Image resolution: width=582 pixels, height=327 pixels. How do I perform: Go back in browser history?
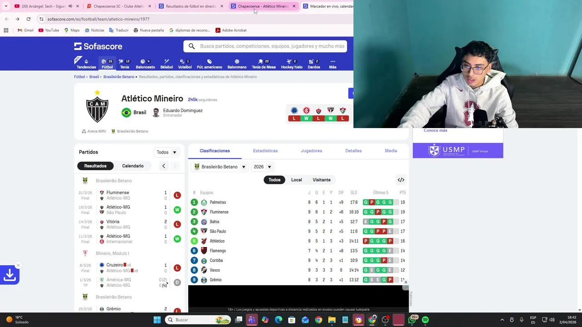tap(6, 19)
